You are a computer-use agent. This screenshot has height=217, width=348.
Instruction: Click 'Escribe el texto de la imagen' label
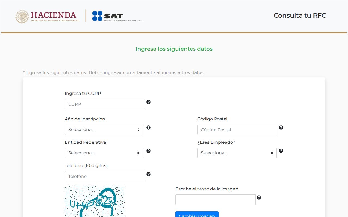tap(207, 189)
